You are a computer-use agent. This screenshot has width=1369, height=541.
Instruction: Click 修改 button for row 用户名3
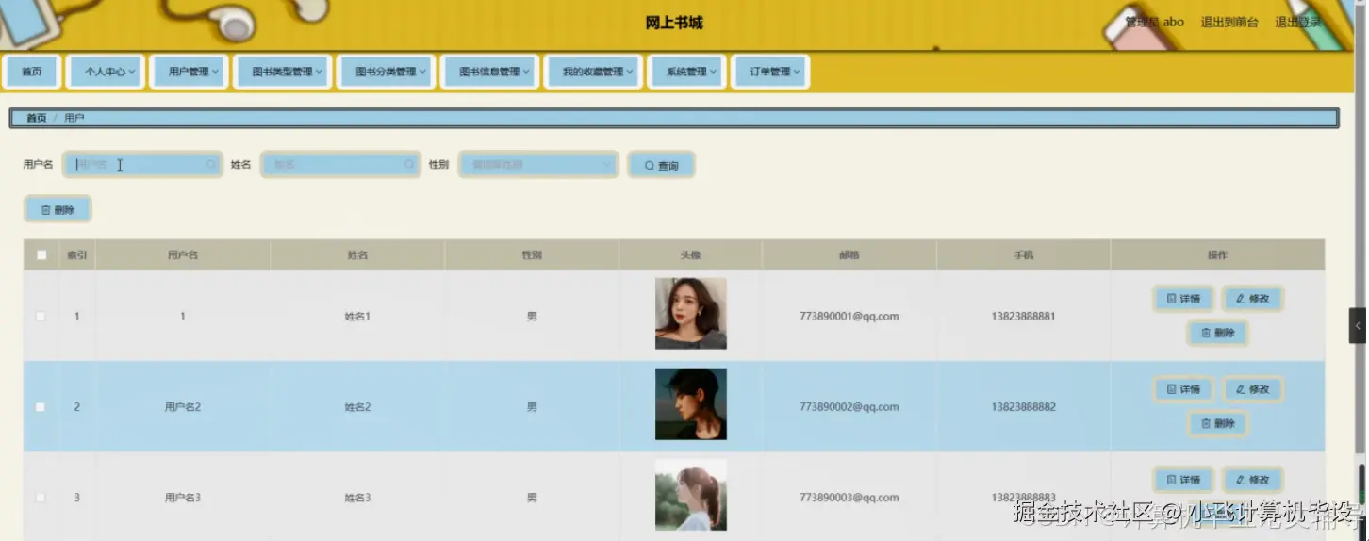click(x=1253, y=480)
